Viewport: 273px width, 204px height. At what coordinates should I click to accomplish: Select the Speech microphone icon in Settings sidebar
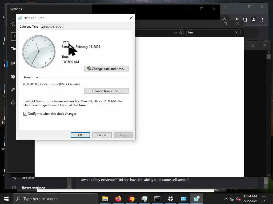pos(13,102)
